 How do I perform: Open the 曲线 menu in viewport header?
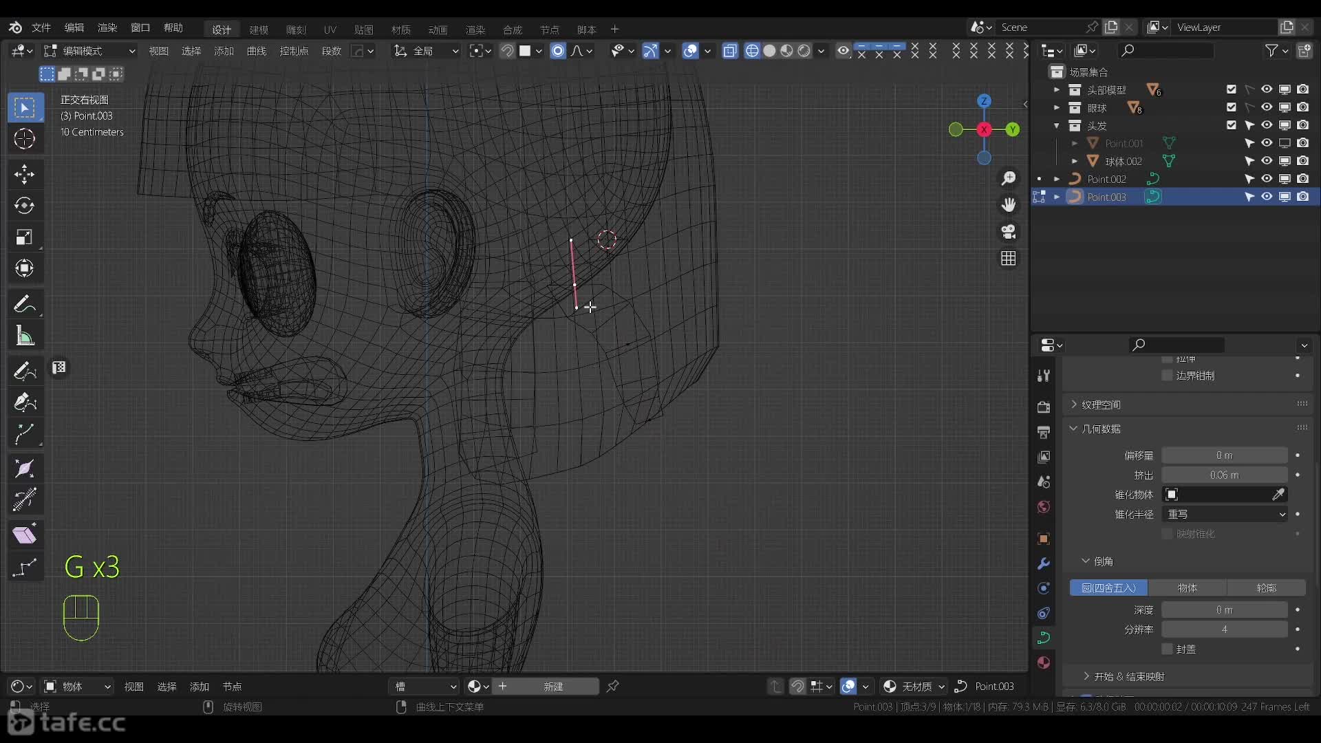(257, 51)
